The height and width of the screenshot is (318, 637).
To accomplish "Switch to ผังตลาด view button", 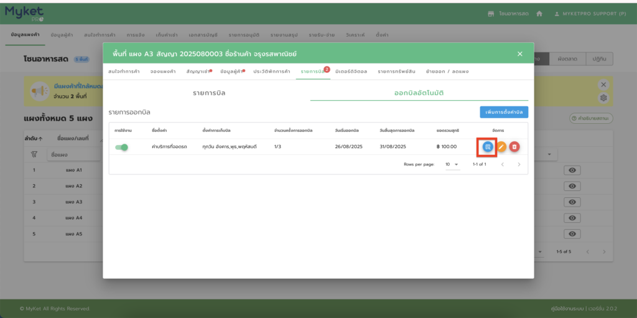I will click(567, 59).
